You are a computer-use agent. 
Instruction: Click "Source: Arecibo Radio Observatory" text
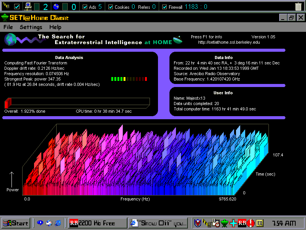(x=207, y=74)
